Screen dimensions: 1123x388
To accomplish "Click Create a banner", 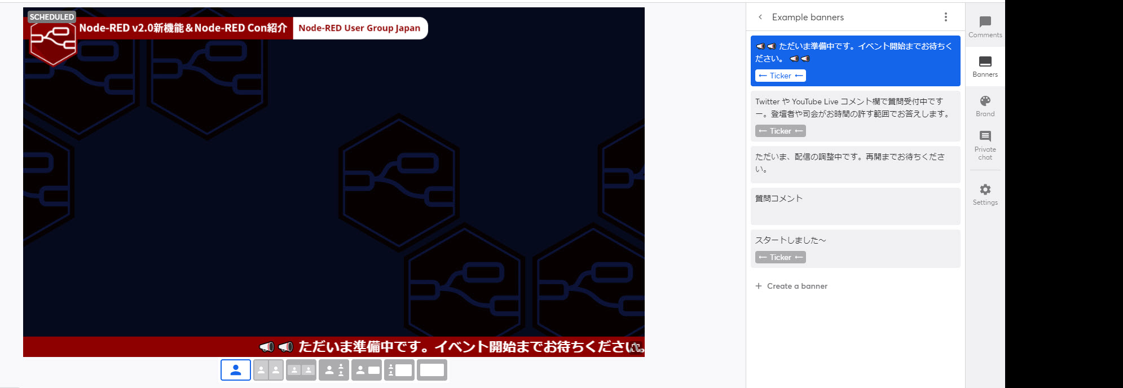I will [x=791, y=286].
